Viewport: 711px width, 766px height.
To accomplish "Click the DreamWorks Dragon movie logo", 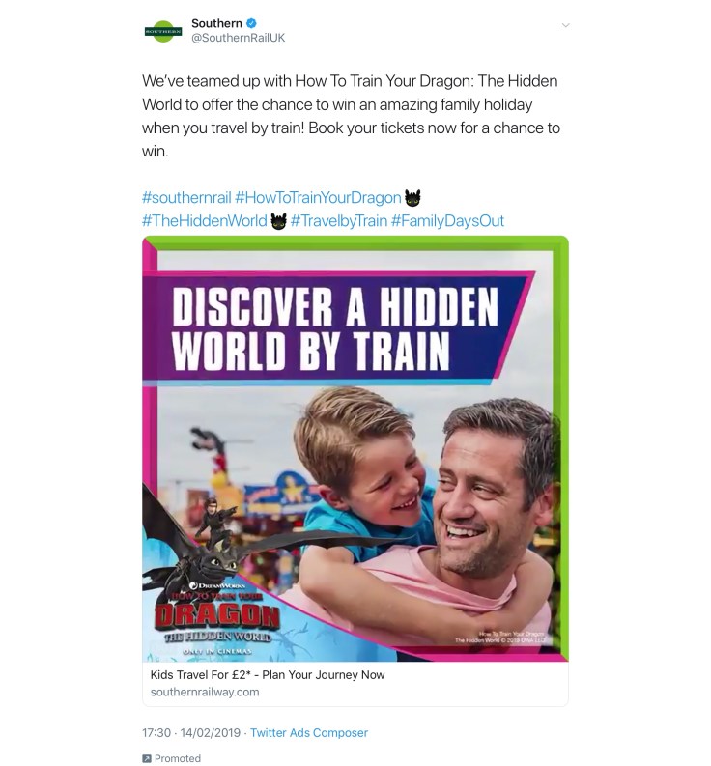I will (x=217, y=619).
